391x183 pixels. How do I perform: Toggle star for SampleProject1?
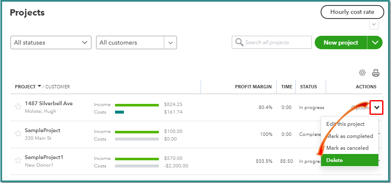[x=18, y=160]
